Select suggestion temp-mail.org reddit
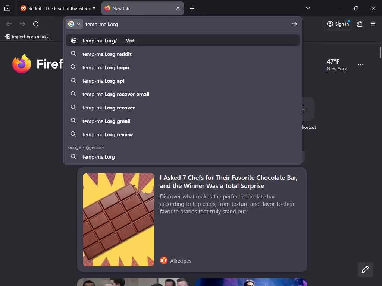 [183, 54]
